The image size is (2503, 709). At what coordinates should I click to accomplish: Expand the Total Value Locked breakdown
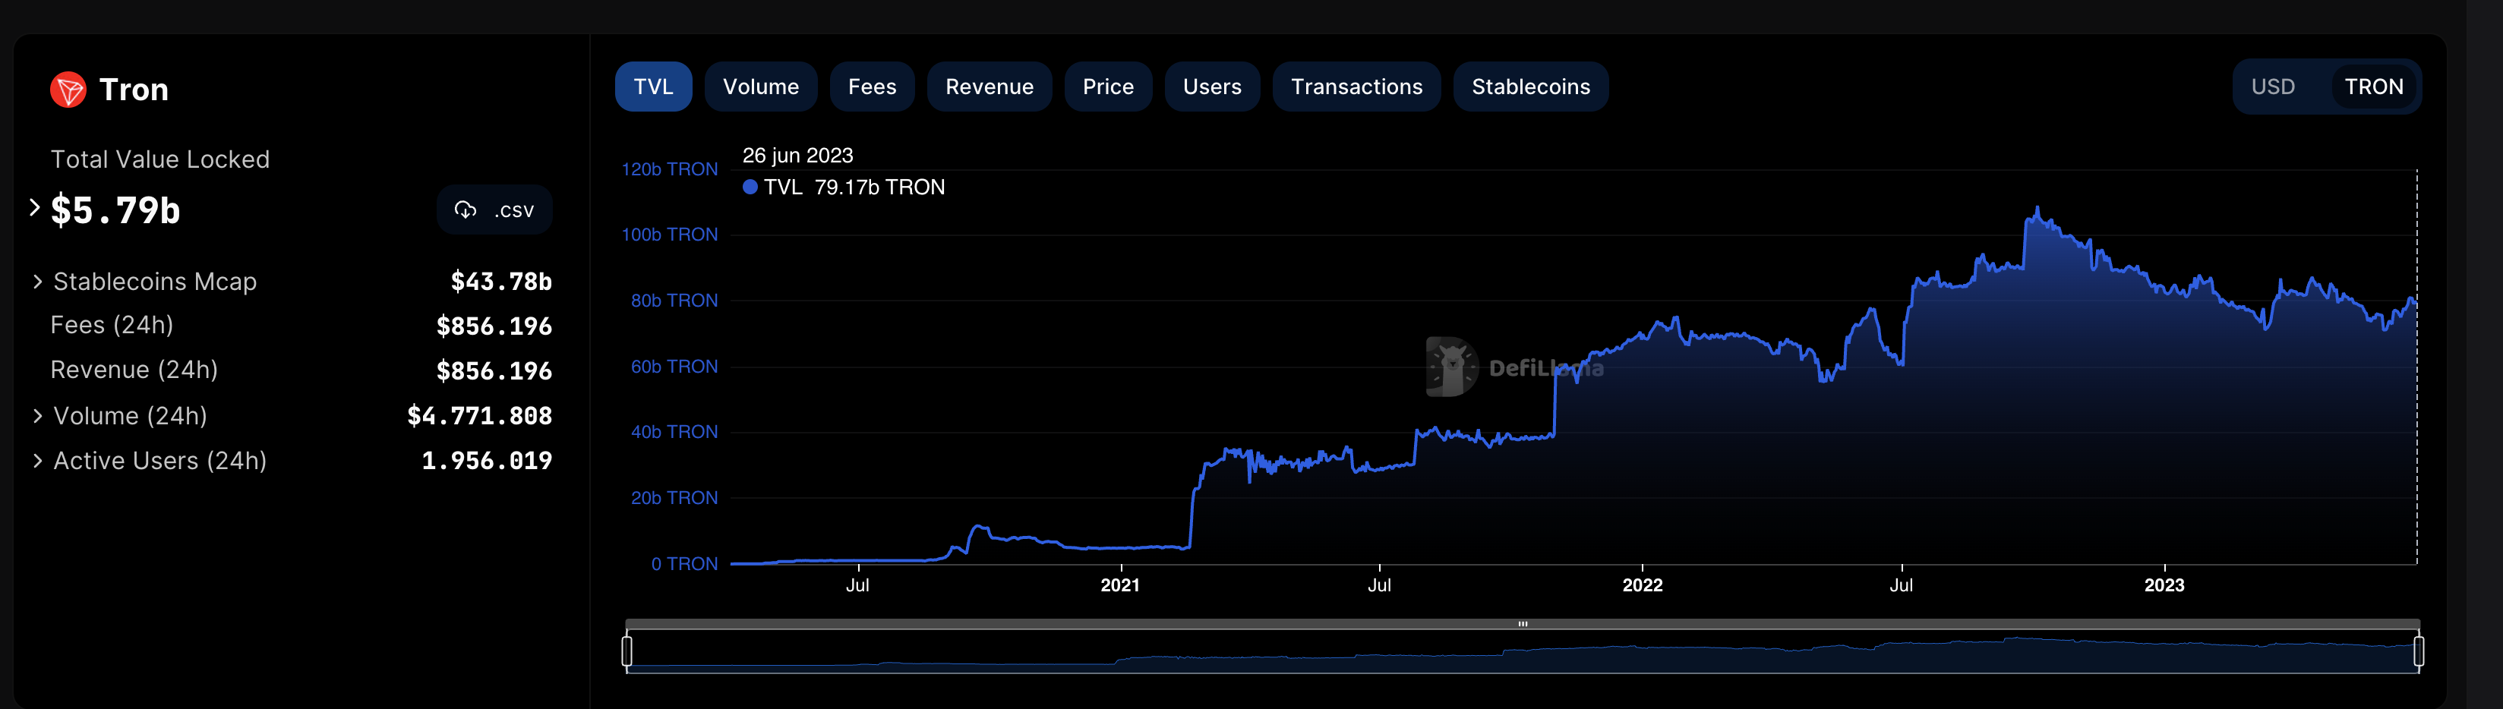[x=34, y=207]
